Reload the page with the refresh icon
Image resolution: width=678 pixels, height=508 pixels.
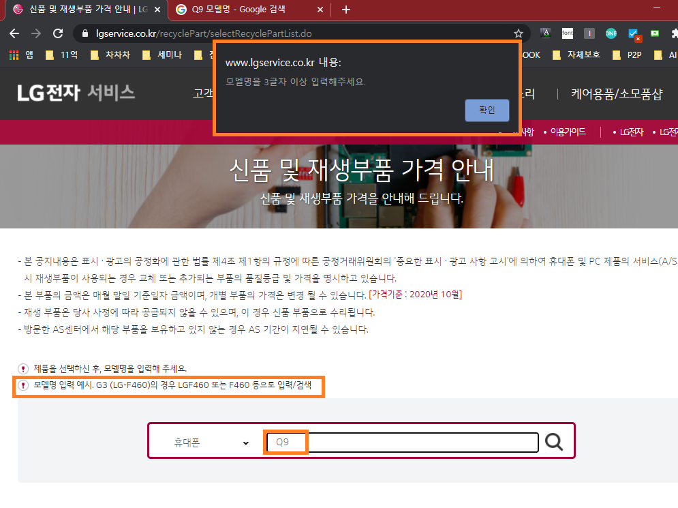pyautogui.click(x=58, y=33)
